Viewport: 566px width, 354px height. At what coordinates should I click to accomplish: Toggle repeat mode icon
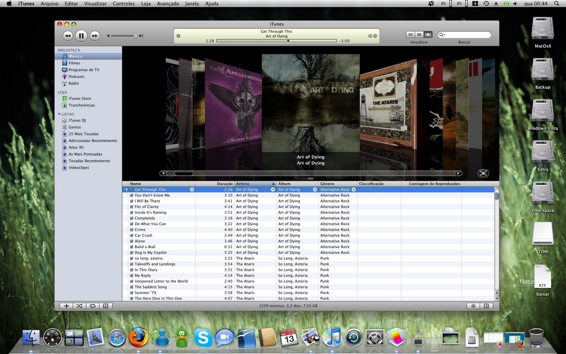[92, 306]
